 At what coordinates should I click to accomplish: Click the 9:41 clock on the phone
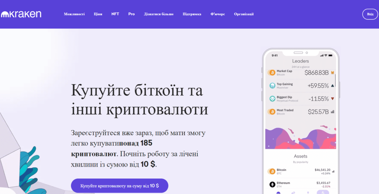275,55
